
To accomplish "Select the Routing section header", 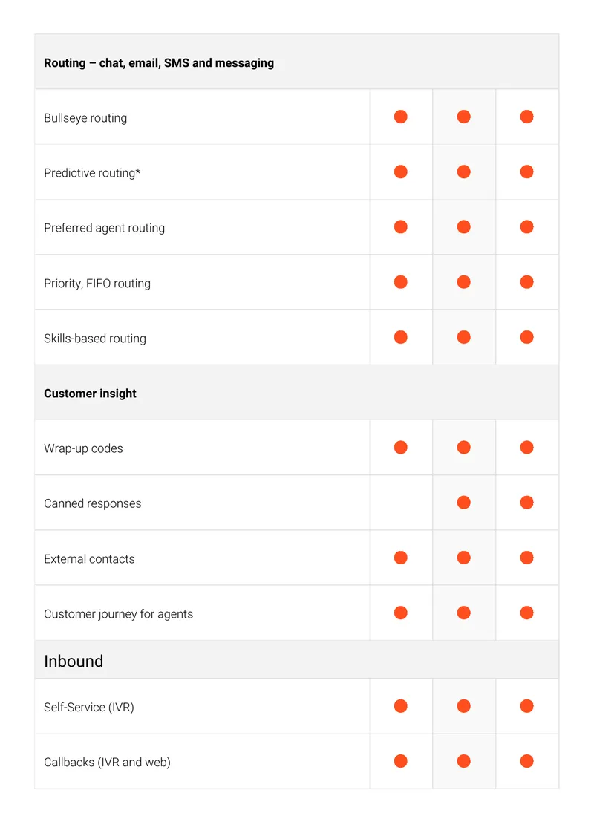I will (x=297, y=62).
